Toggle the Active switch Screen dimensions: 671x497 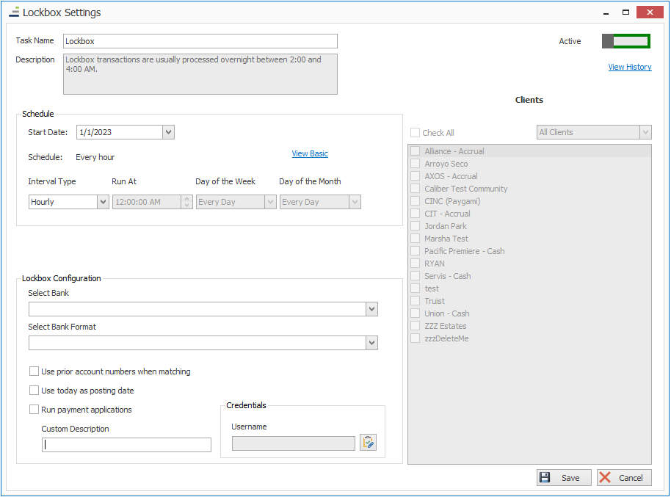pos(625,41)
